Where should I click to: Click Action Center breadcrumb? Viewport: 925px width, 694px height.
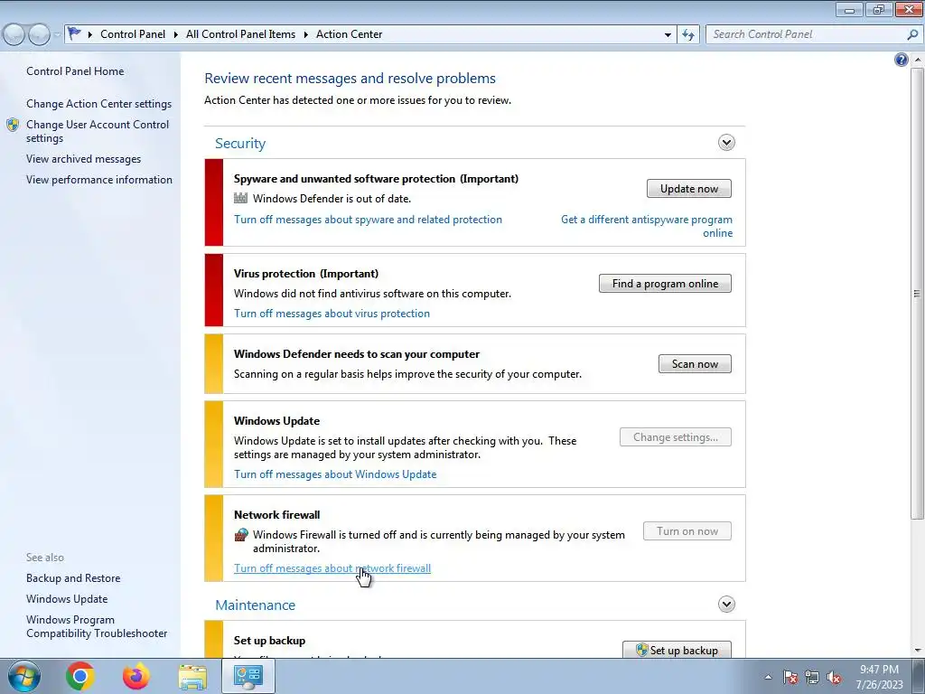(x=350, y=34)
